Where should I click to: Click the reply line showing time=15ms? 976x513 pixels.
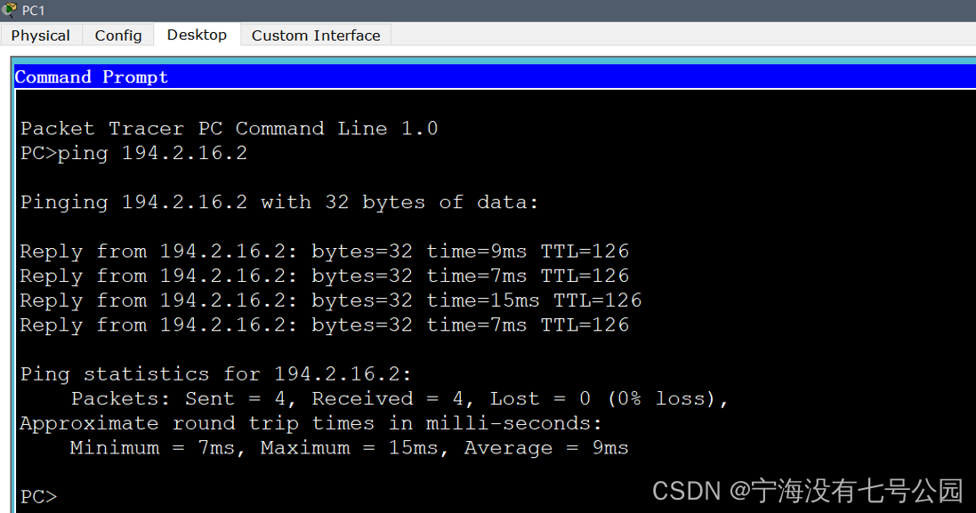point(330,301)
